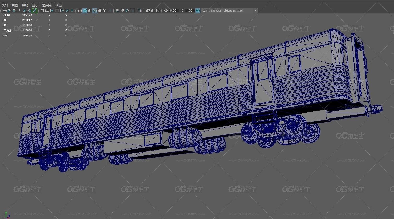Image resolution: width=394 pixels, height=219 pixels.
Task: Open the 着色 (Shading) menu
Action: (x=15, y=5)
